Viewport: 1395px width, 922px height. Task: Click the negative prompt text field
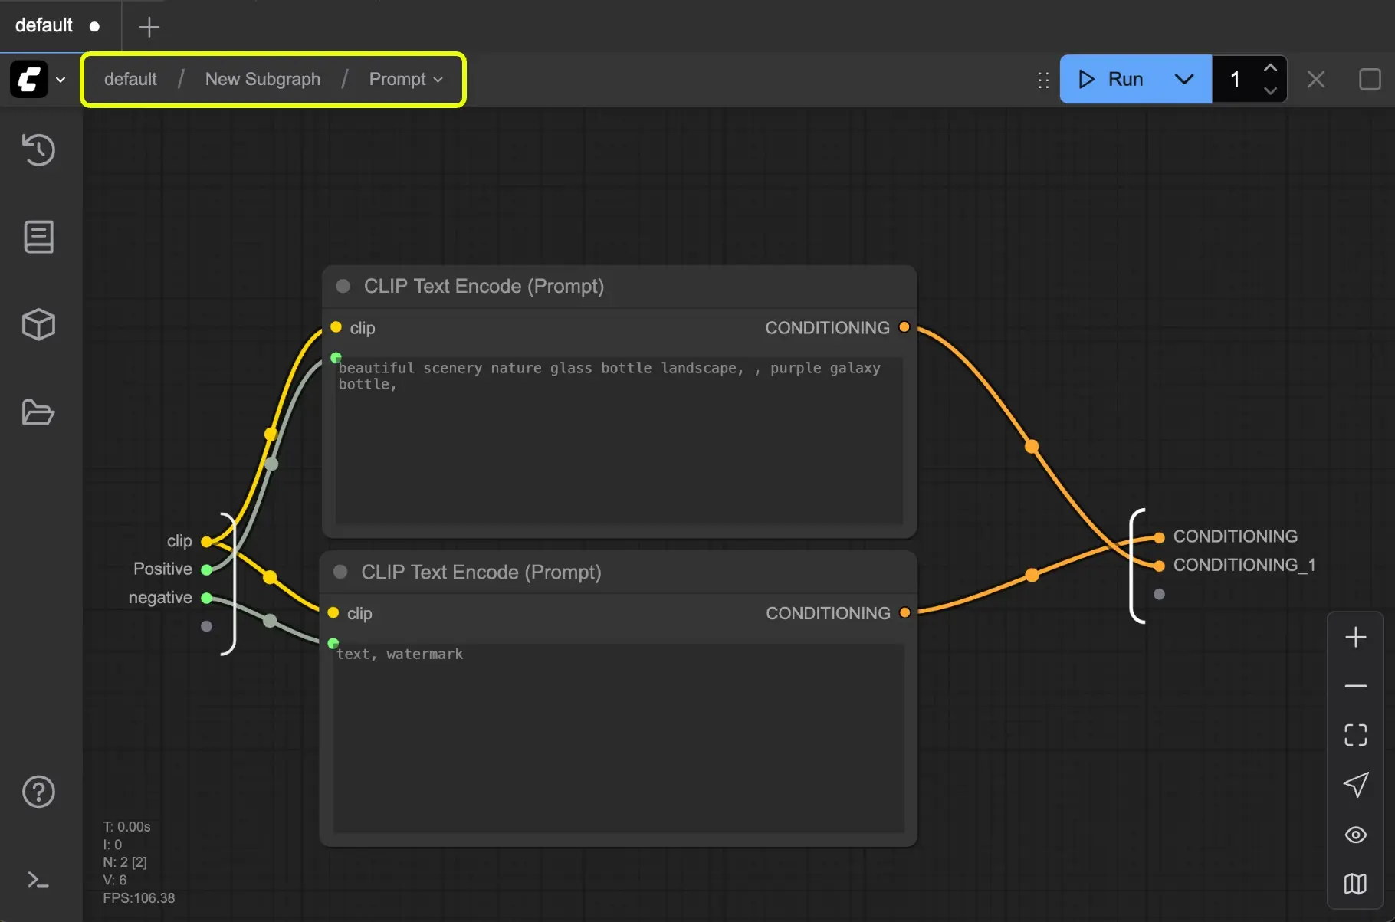coord(618,736)
